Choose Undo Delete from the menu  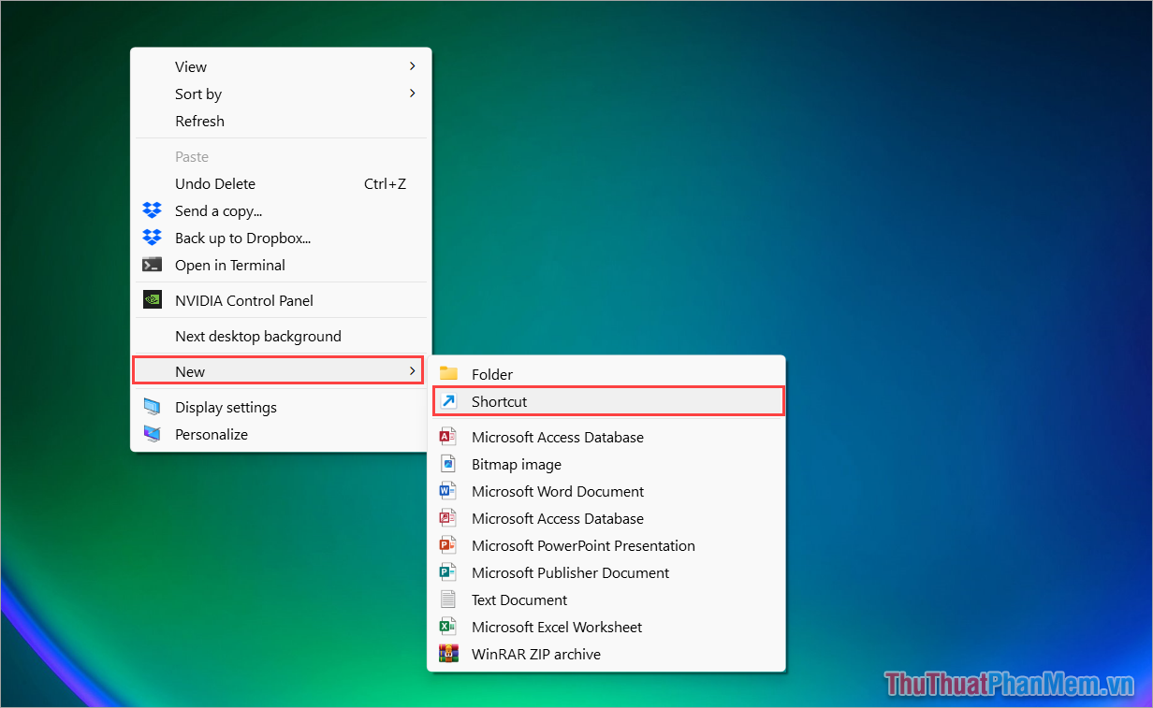215,183
